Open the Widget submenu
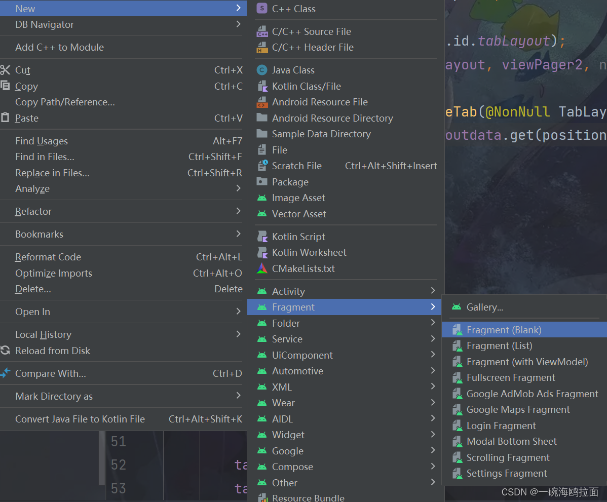 click(344, 435)
